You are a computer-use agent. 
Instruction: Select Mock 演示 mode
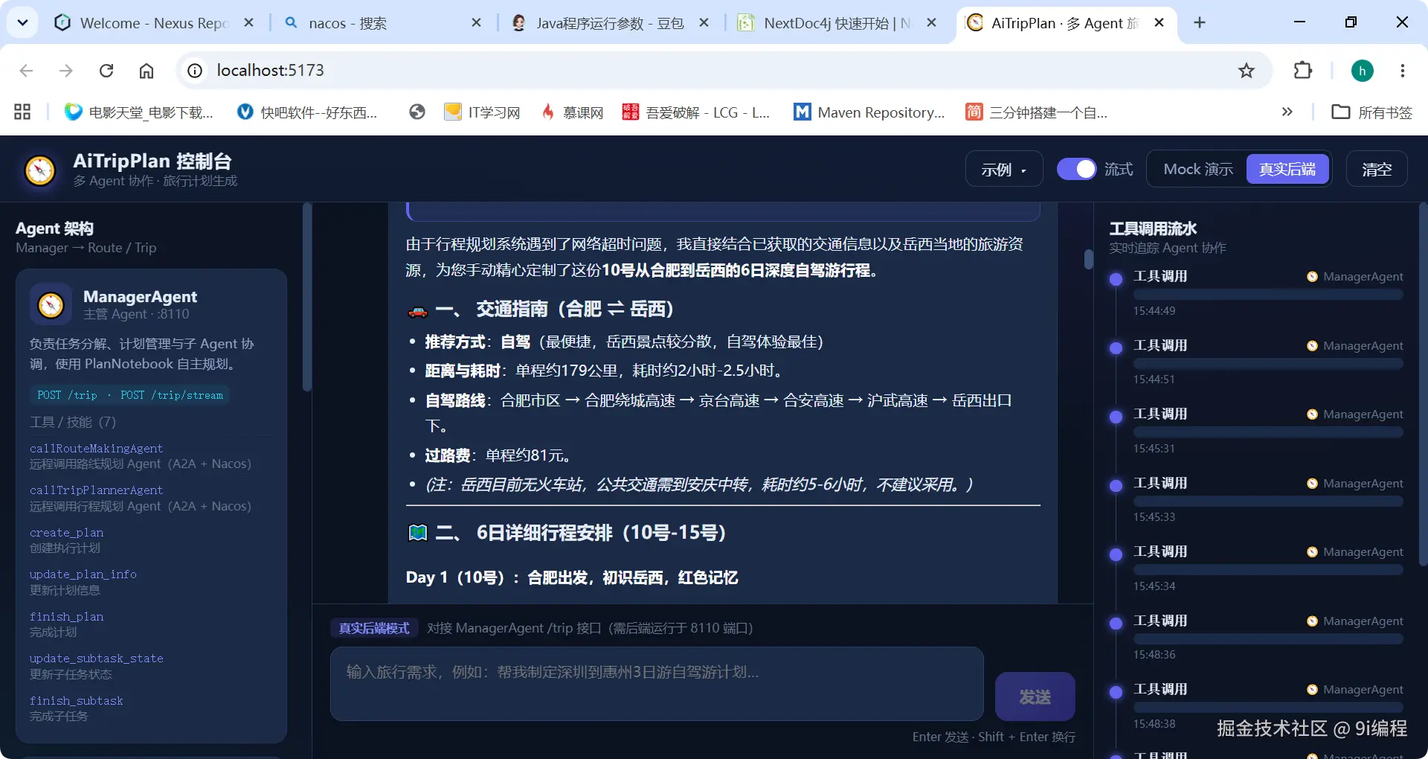click(x=1197, y=169)
